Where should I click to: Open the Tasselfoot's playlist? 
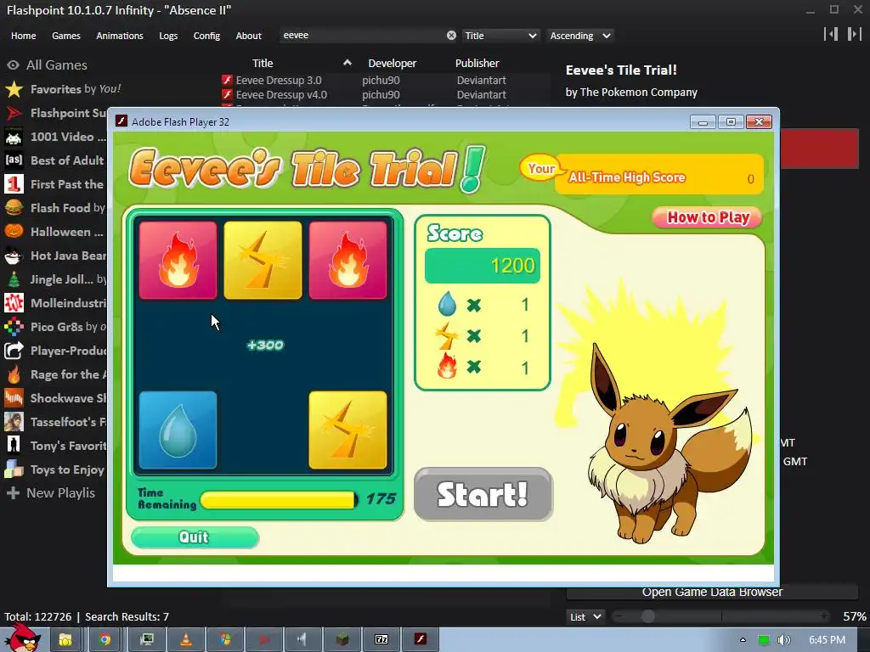point(55,422)
